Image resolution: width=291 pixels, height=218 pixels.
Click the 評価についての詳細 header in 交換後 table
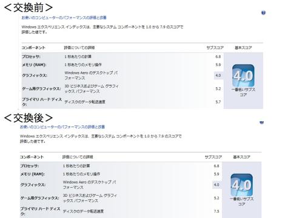78,157
